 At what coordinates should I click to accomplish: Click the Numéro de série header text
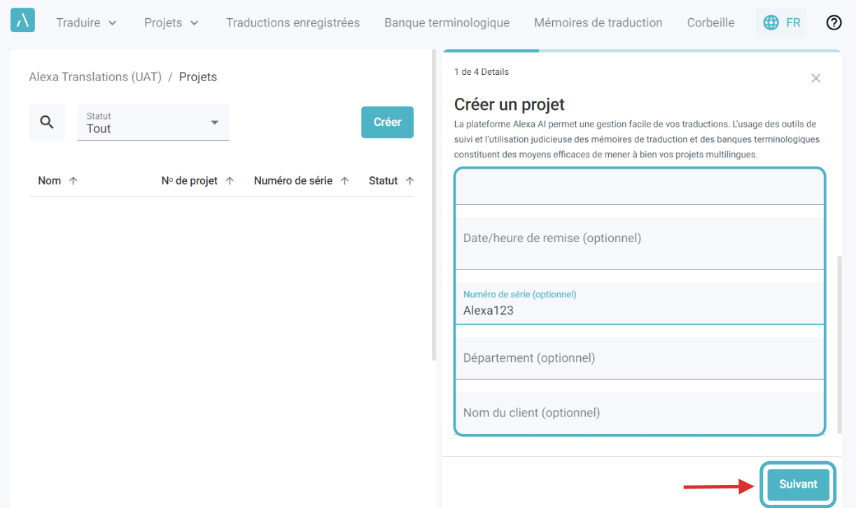[293, 181]
